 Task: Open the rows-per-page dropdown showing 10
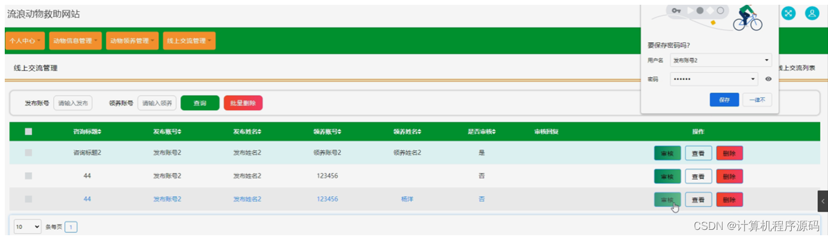point(27,227)
